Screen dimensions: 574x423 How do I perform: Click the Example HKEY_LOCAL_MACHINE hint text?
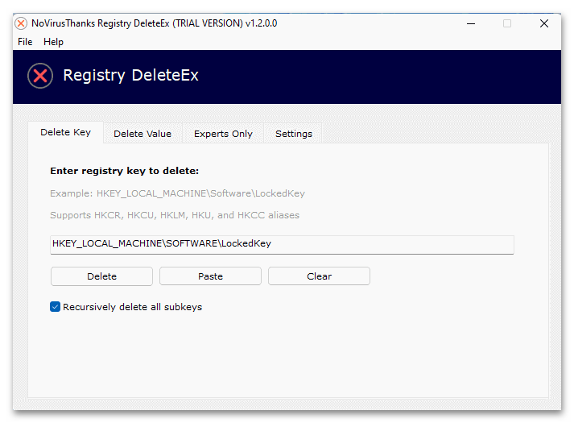pyautogui.click(x=178, y=193)
